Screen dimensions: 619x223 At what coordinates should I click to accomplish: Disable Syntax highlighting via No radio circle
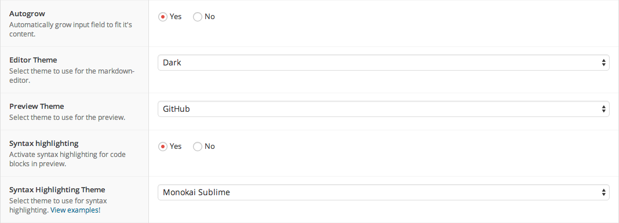click(198, 147)
